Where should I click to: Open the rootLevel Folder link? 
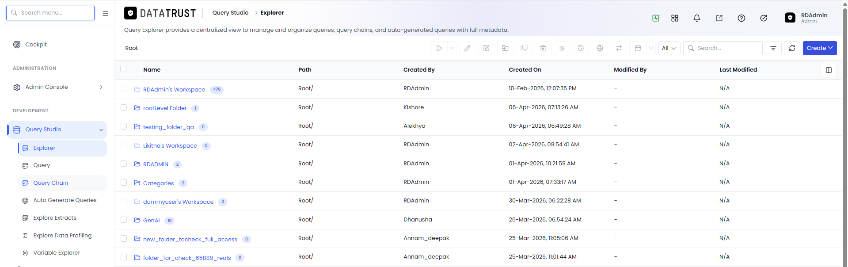tap(165, 108)
